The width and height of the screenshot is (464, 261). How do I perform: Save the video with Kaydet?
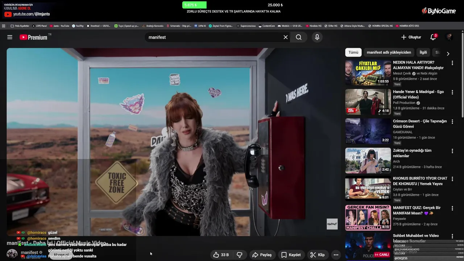pos(291,255)
